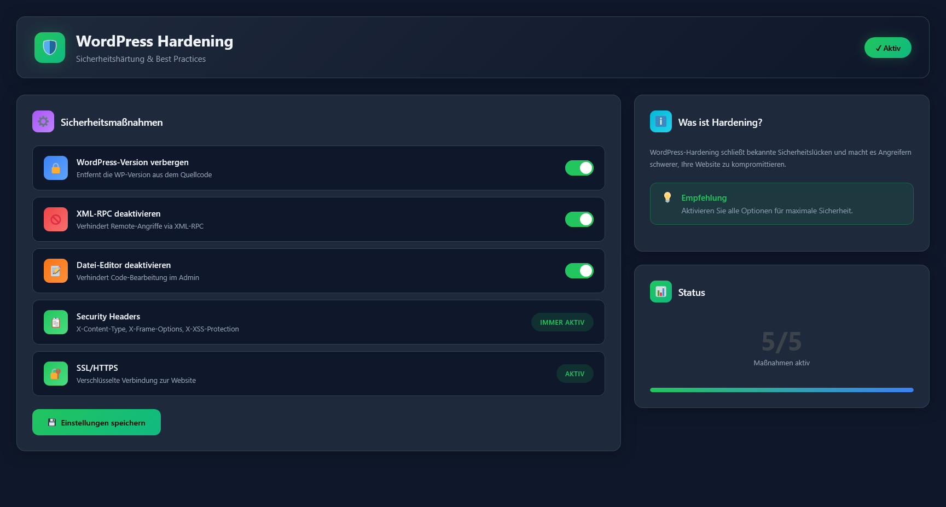Viewport: 946px width, 507px height.
Task: Click the purple gear Sicherheitsmaßnahmen icon
Action: (43, 121)
